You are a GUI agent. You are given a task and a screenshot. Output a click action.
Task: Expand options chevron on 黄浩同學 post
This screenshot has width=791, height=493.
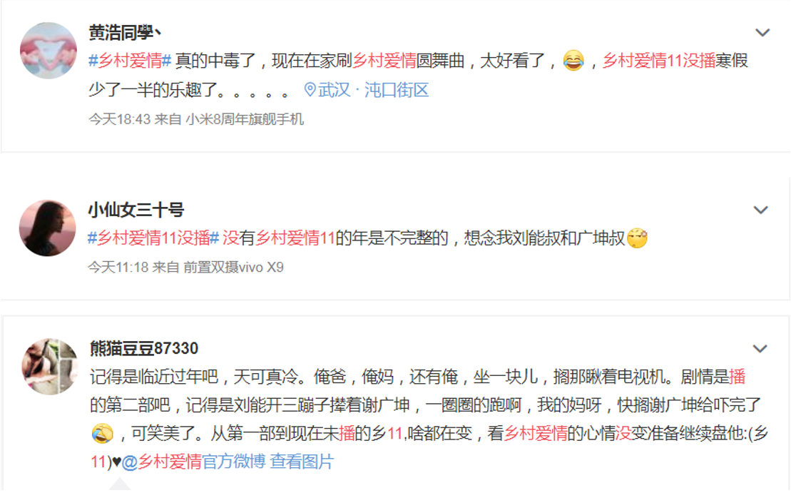(x=762, y=33)
